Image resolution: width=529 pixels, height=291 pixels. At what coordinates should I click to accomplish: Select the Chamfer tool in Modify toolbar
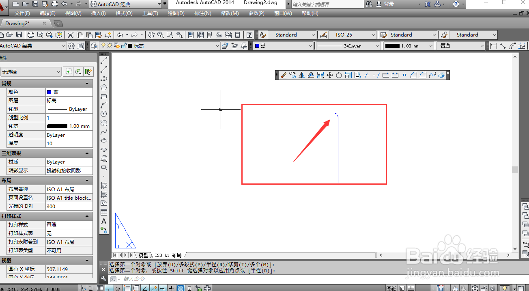coord(414,75)
